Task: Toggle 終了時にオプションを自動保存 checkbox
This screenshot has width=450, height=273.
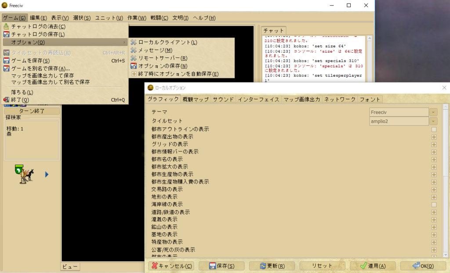Action: (134, 74)
